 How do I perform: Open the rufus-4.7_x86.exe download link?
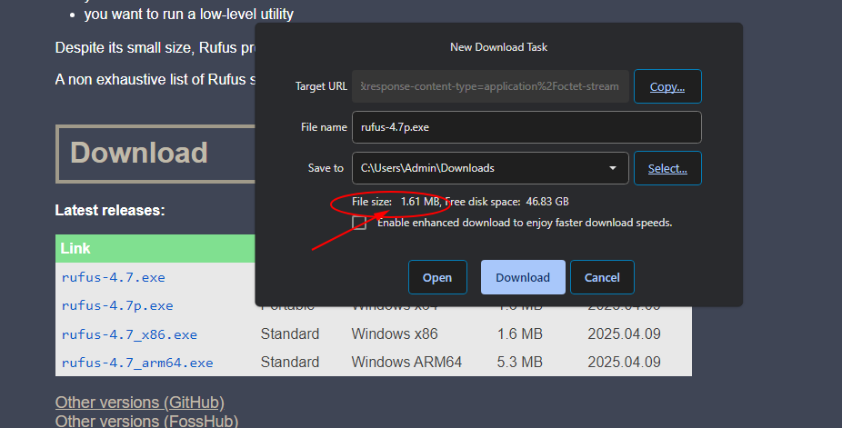[129, 334]
